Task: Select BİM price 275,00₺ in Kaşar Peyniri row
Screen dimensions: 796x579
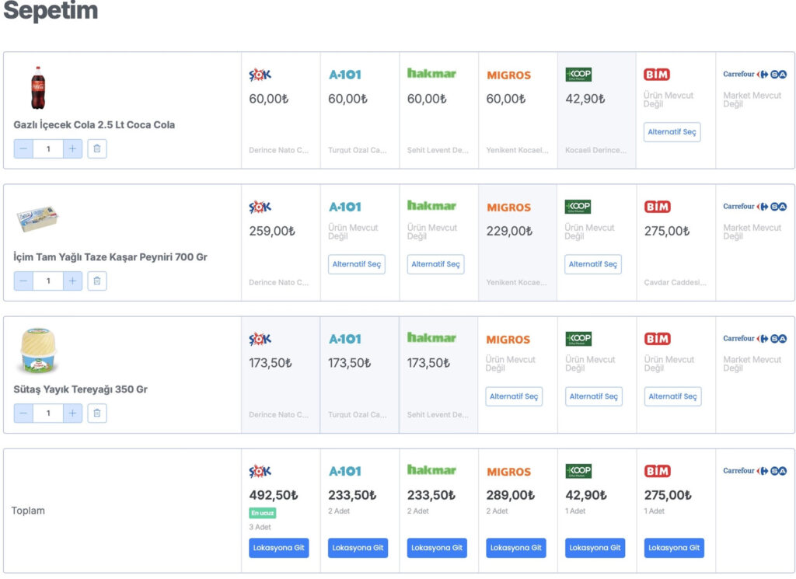Action: point(667,231)
